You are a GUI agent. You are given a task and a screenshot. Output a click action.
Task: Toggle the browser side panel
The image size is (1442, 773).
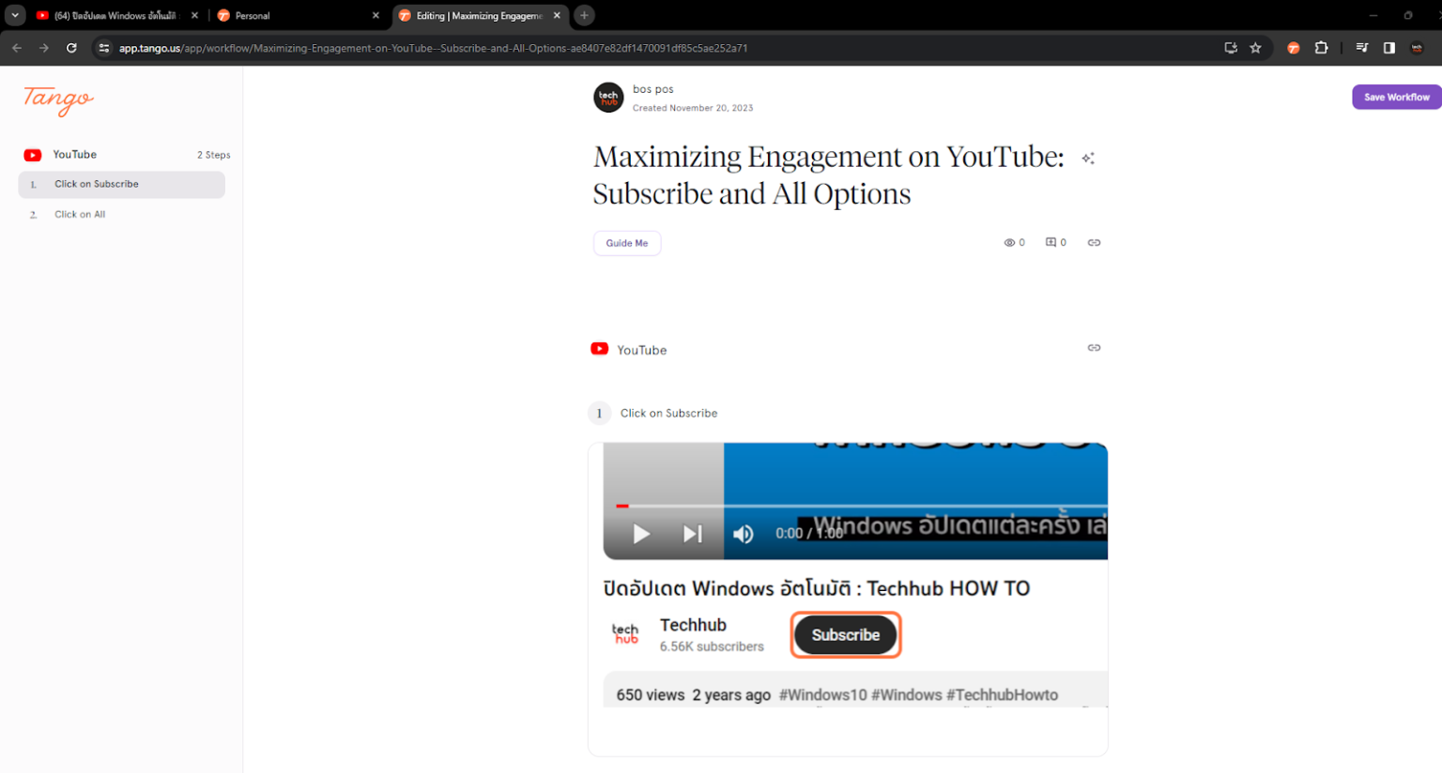[1388, 48]
